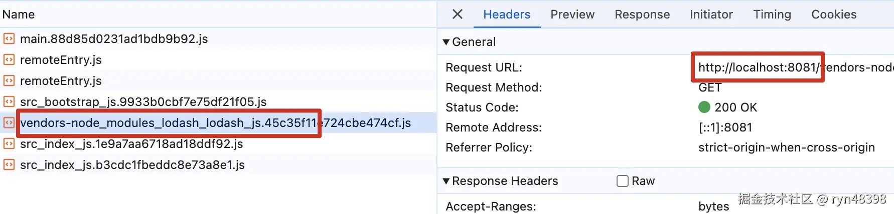Click script icon beside src_index_js.1e9a7aa6718ad18ddf92.js
The width and height of the screenshot is (894, 214).
(x=9, y=144)
